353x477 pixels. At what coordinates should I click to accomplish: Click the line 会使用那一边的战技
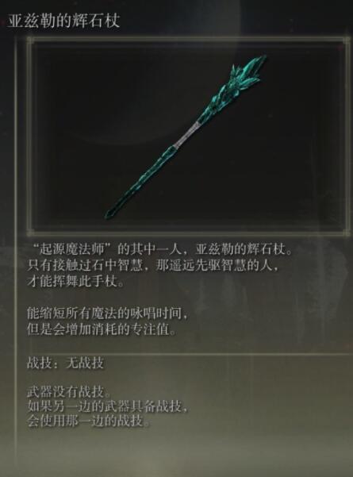(88, 421)
